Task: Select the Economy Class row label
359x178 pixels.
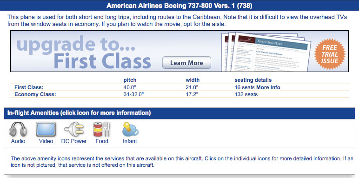Action: tap(35, 94)
